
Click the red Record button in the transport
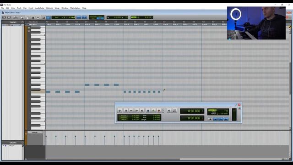(159, 111)
